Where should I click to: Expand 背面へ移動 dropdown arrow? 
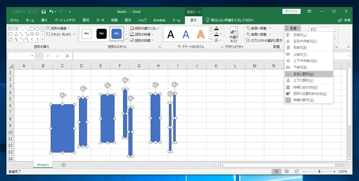(270, 34)
